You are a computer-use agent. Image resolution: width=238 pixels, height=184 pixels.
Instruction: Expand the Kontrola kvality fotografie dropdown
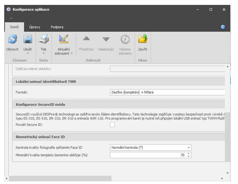[x=189, y=148]
